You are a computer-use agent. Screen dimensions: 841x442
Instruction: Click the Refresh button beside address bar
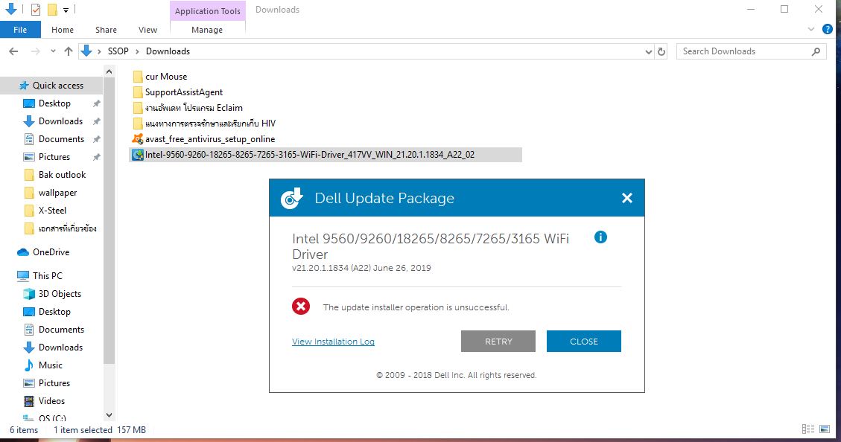point(661,51)
